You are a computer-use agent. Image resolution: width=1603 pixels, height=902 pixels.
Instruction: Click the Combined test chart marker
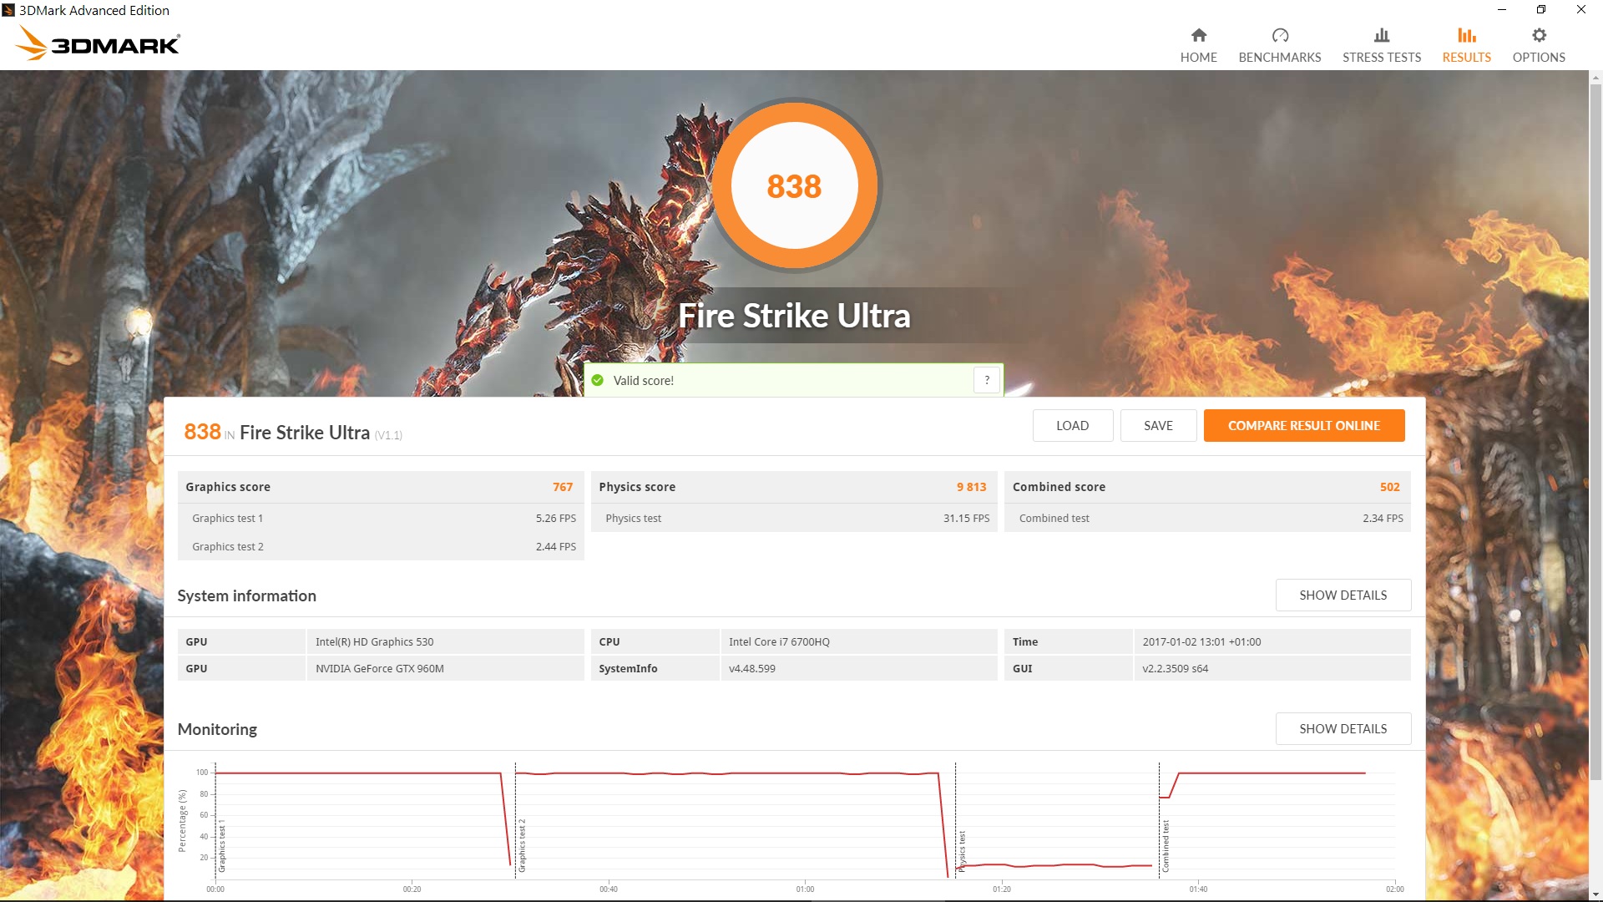1166,846
